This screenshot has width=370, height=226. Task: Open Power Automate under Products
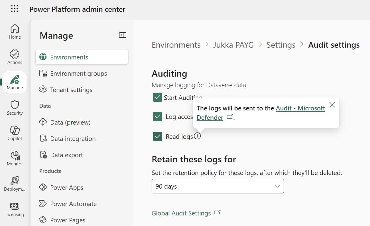coord(73,204)
